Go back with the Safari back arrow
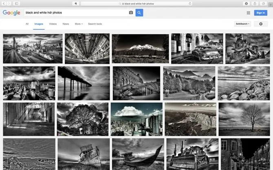The height and width of the screenshot is (170, 273). click(4, 3)
